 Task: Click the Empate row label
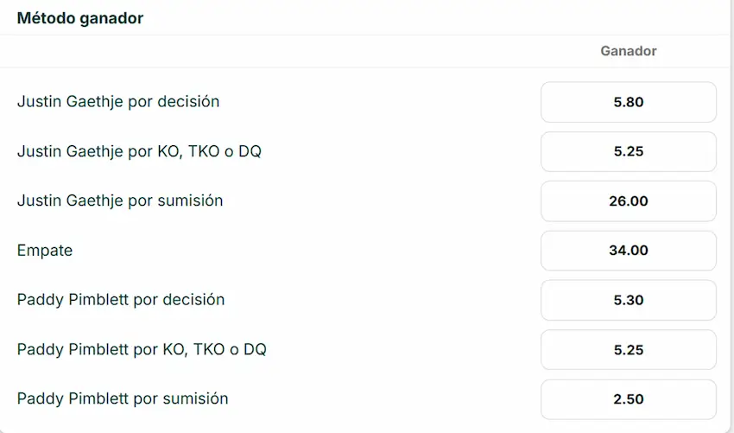pyautogui.click(x=45, y=251)
